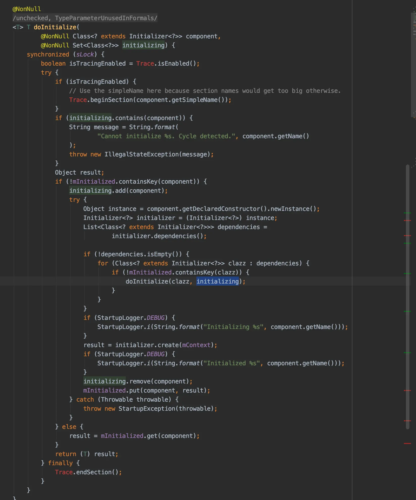Click the minimap viewport at top right
Viewport: 416px width, 500px height.
[x=414, y=65]
